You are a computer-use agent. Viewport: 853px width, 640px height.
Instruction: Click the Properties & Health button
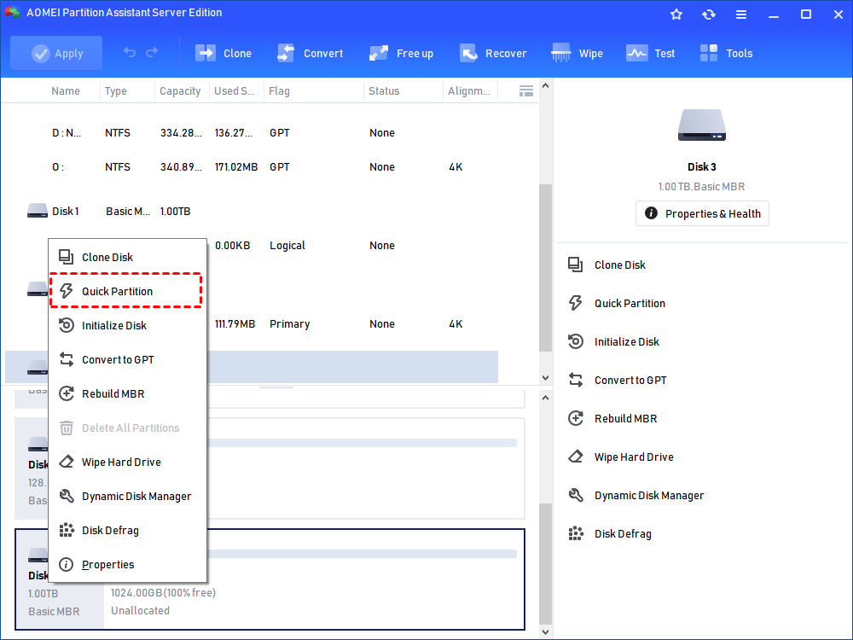[x=702, y=213]
